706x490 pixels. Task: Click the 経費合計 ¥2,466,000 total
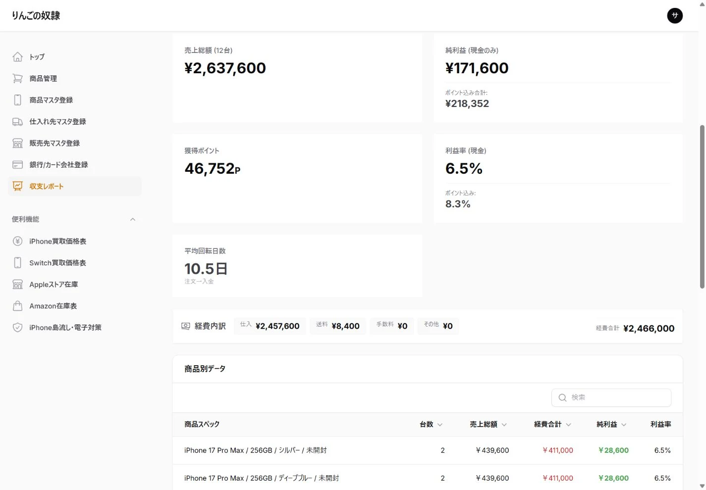pyautogui.click(x=635, y=328)
